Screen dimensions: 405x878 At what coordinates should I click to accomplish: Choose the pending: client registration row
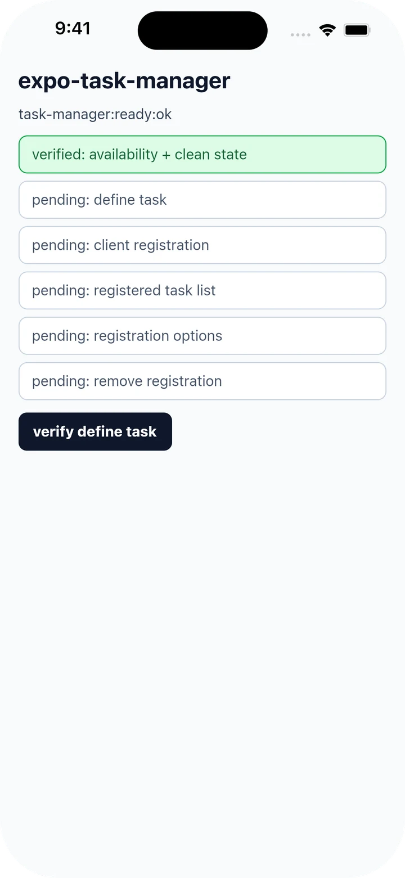[202, 245]
